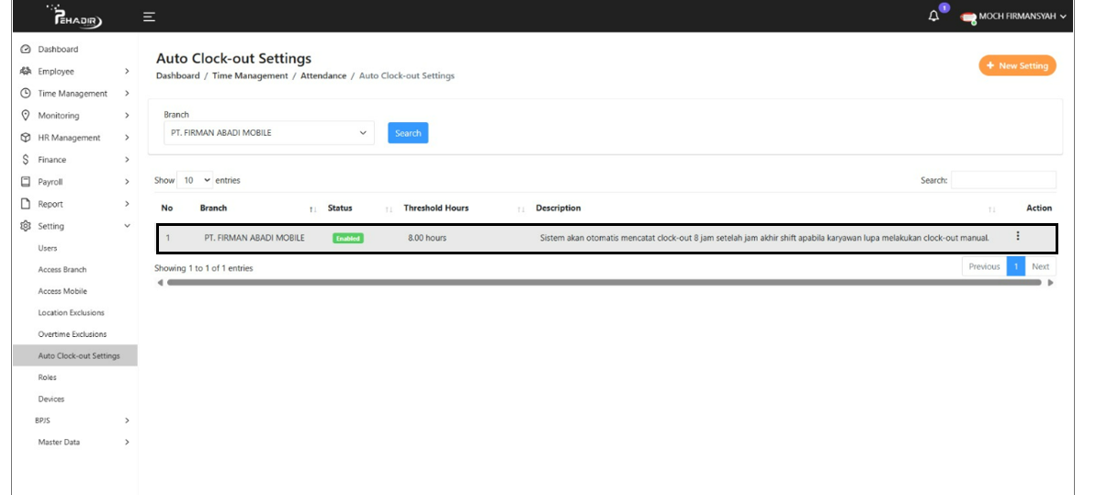
Task: Click the notification bell icon
Action: (934, 17)
